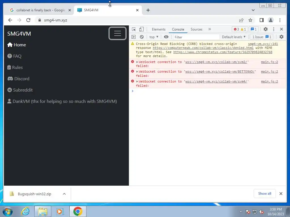Switch to the Sources tab
This screenshot has height=217, width=290.
(x=197, y=29)
